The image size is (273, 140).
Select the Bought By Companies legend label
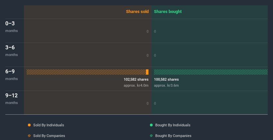173,136
